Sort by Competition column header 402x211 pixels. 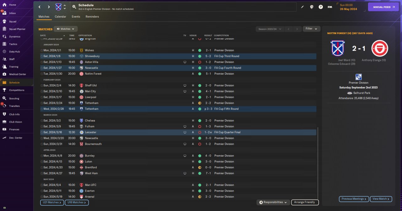(x=221, y=35)
